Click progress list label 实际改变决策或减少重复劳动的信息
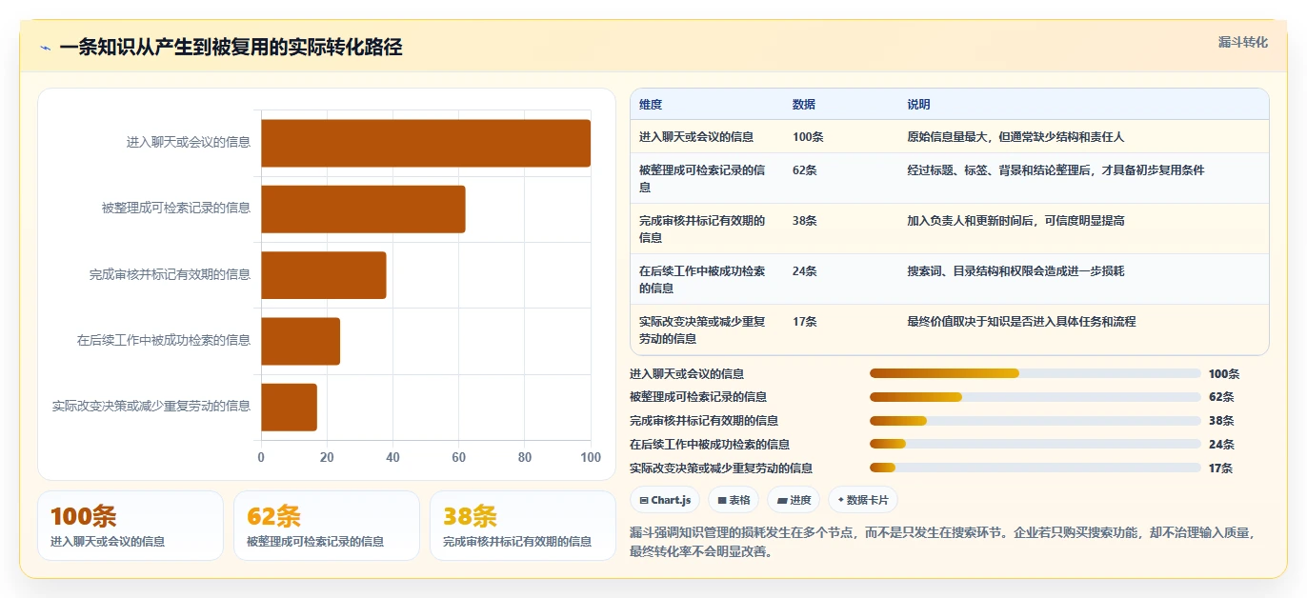The width and height of the screenshot is (1307, 598). (x=721, y=468)
